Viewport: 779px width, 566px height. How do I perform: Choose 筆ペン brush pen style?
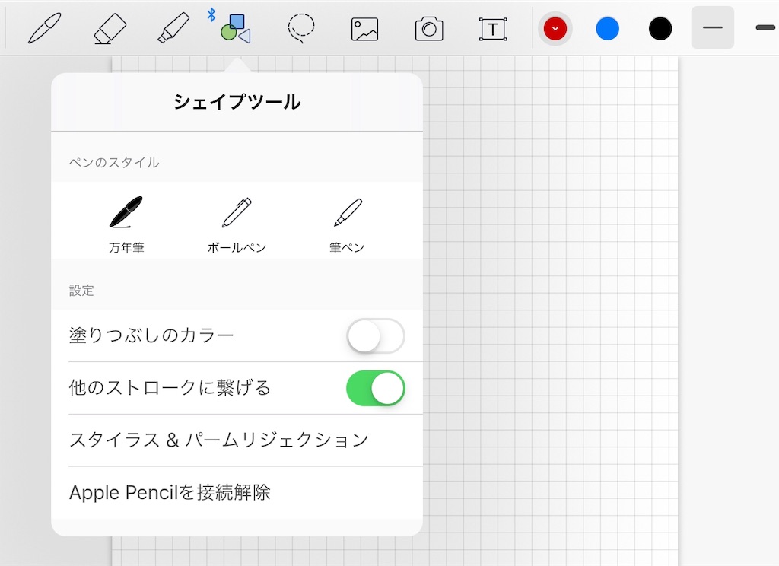click(347, 224)
